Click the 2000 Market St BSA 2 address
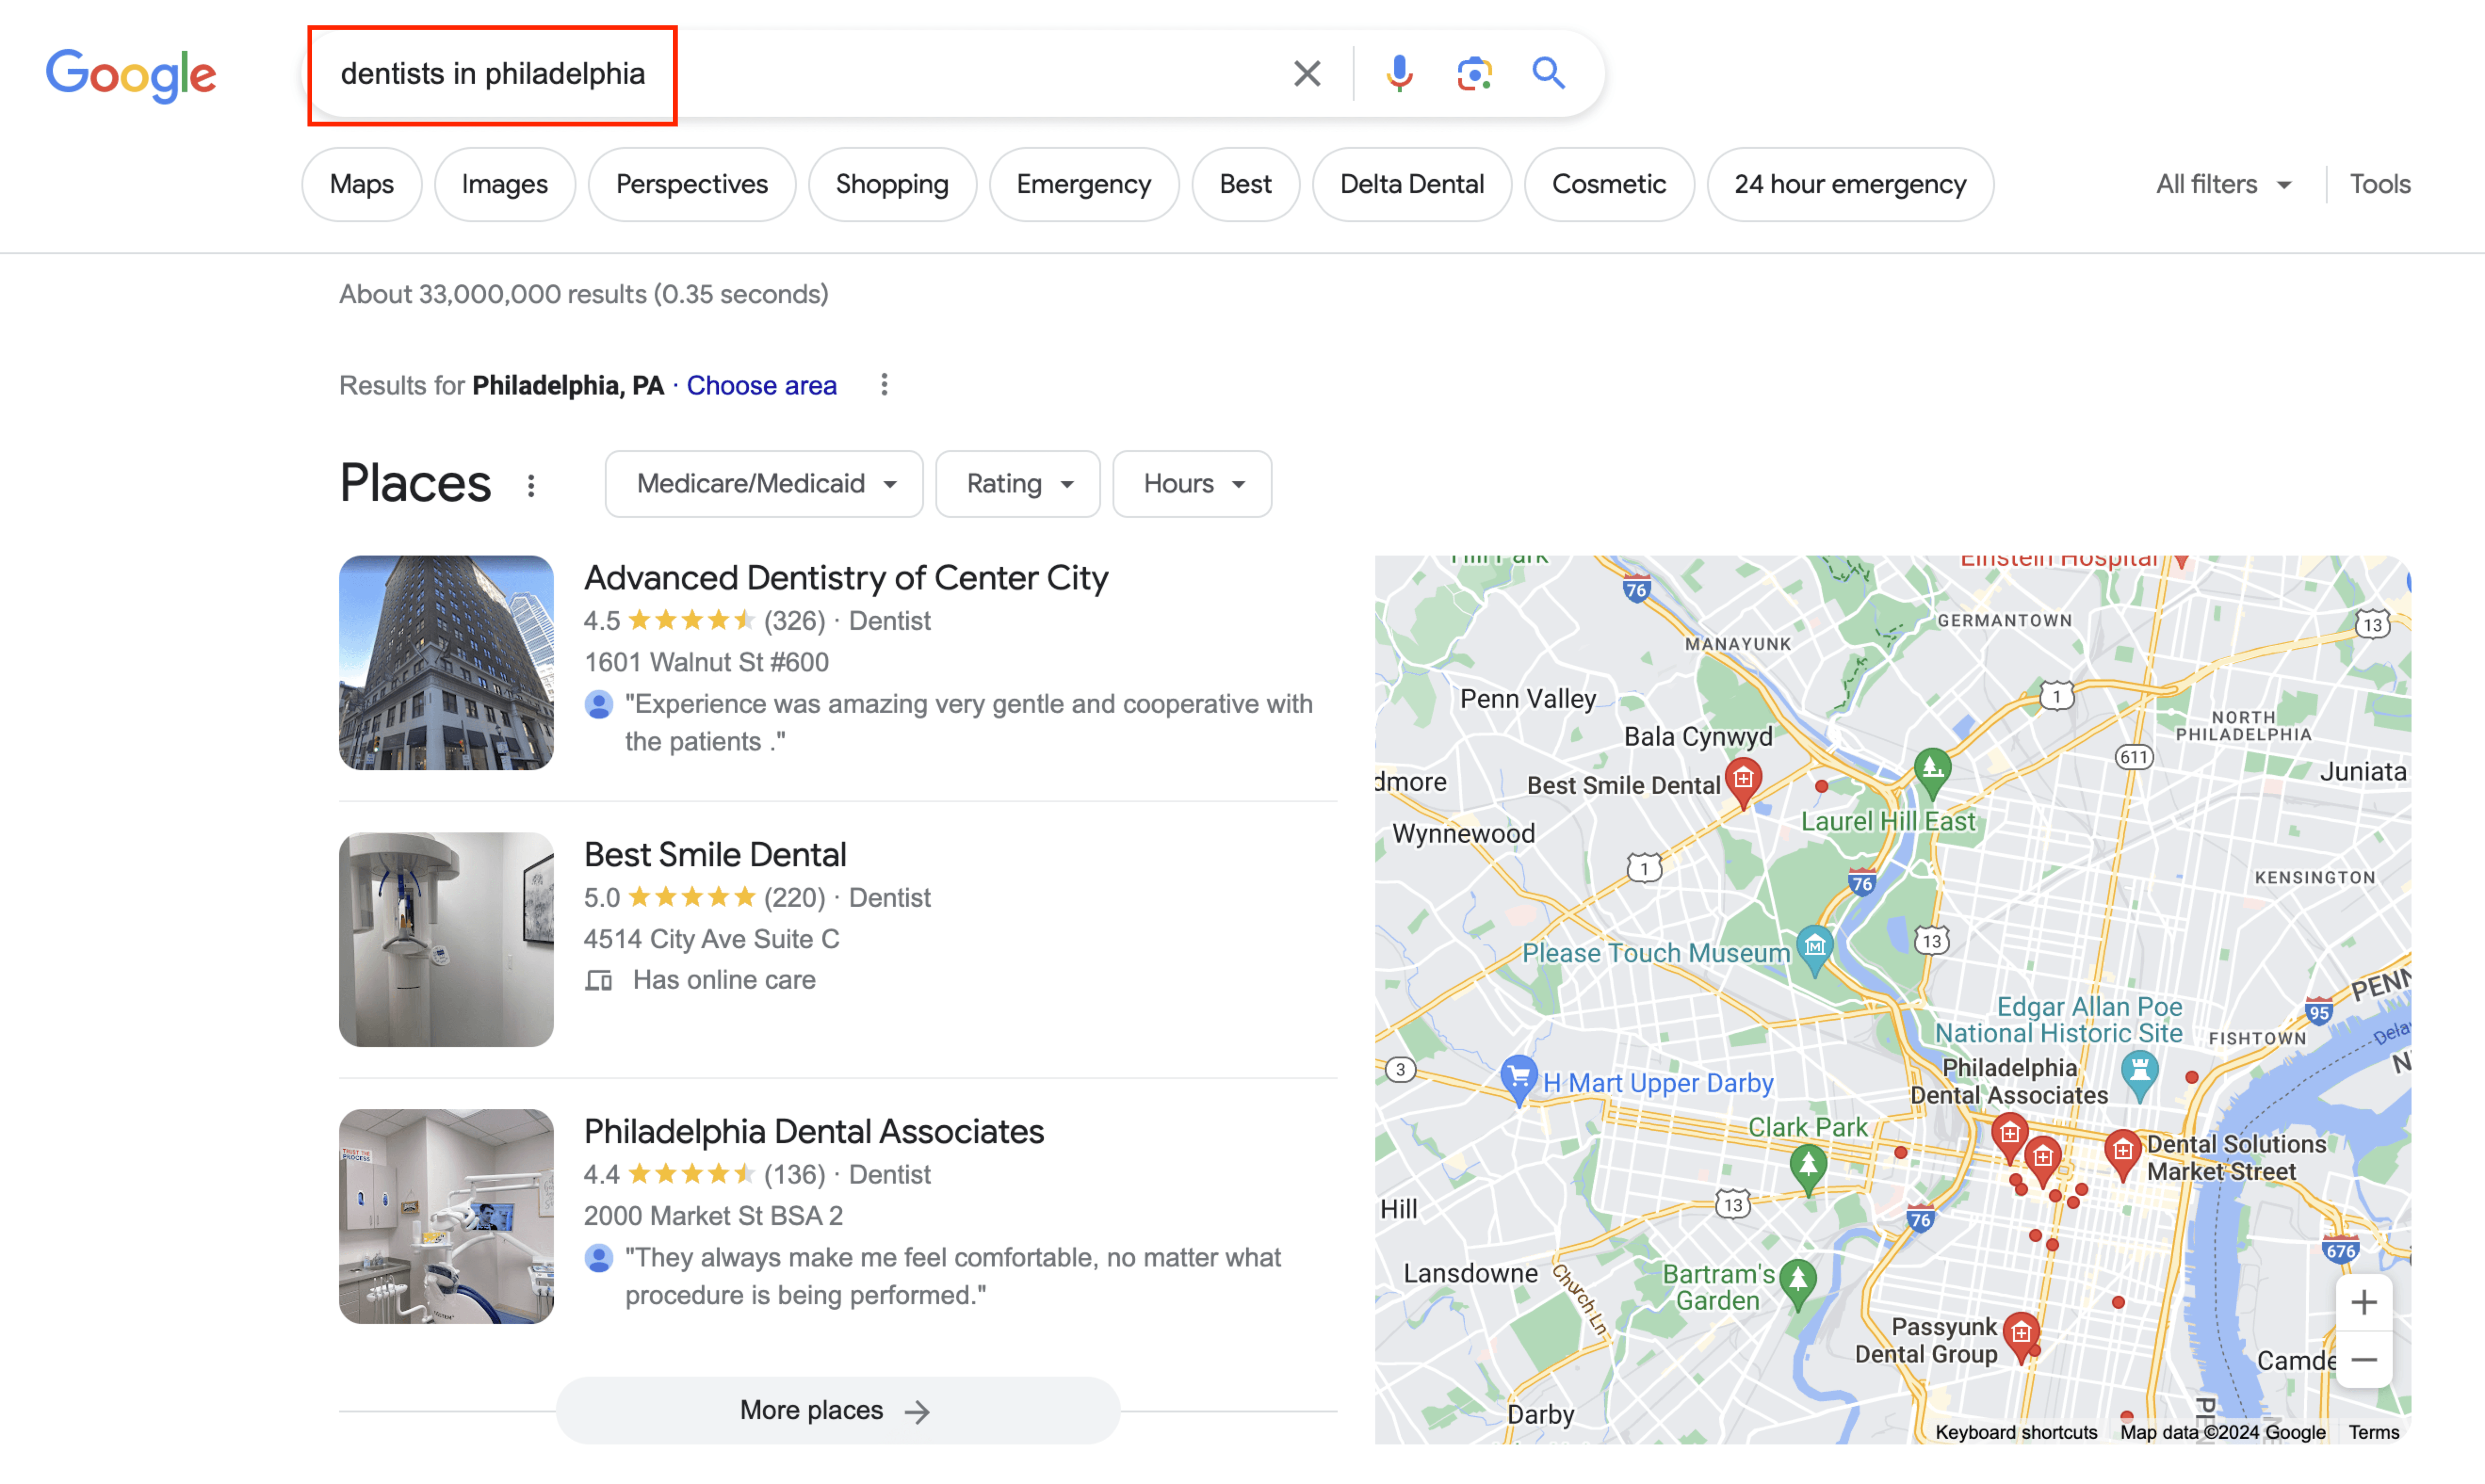 pos(713,1217)
